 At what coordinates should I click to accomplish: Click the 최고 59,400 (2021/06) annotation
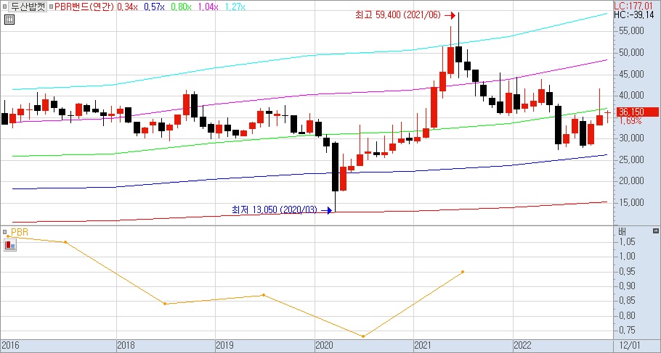pos(398,15)
